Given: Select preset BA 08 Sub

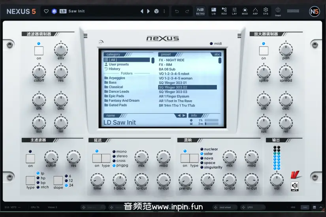Looking at the screenshot, I should click(x=167, y=69).
